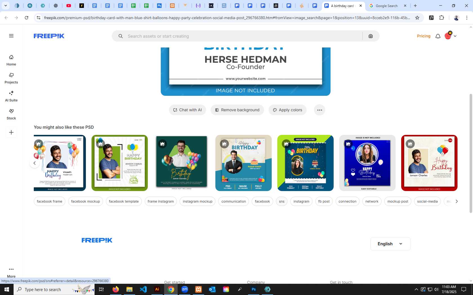Viewport: 473px width, 295px height.
Task: Open More options in the sidebar
Action: pos(11,272)
